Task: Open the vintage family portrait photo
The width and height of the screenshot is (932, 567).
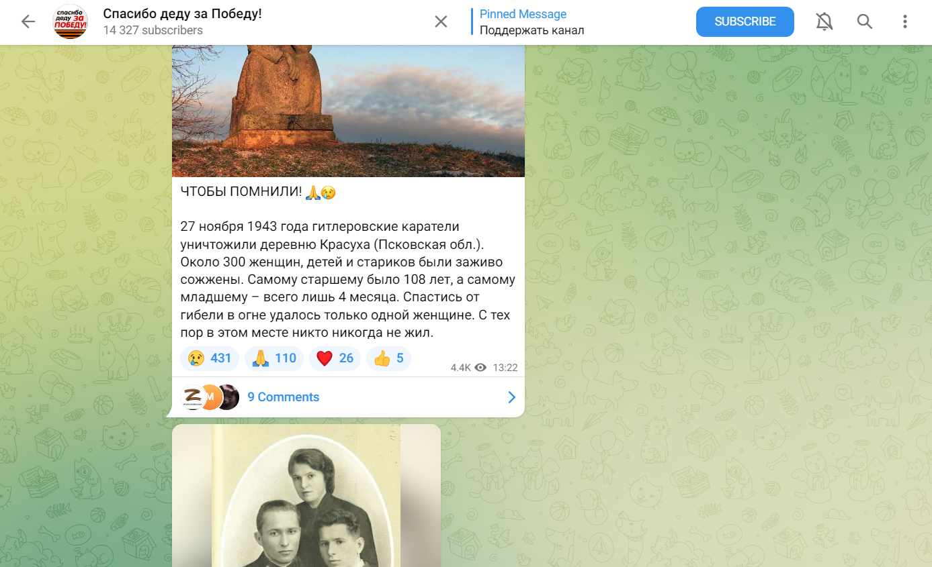Action: coord(306,496)
